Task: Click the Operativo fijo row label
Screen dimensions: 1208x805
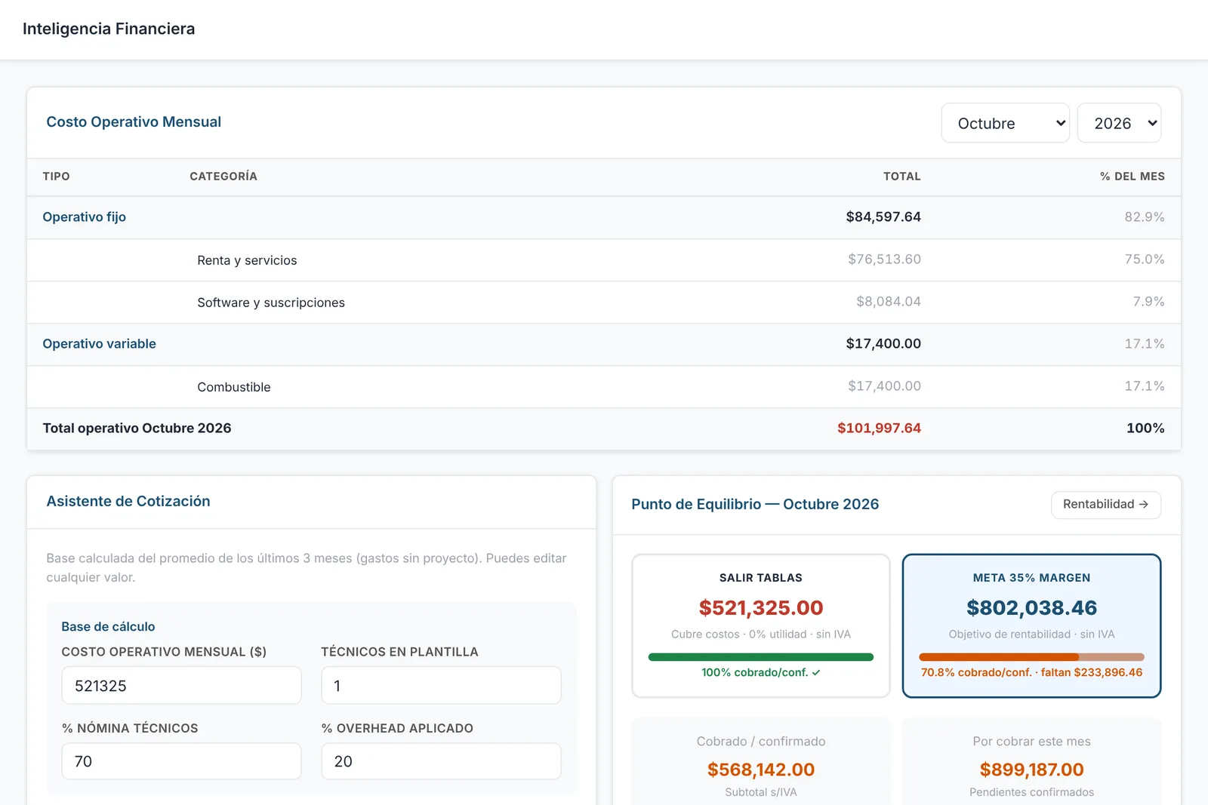Action: click(85, 217)
